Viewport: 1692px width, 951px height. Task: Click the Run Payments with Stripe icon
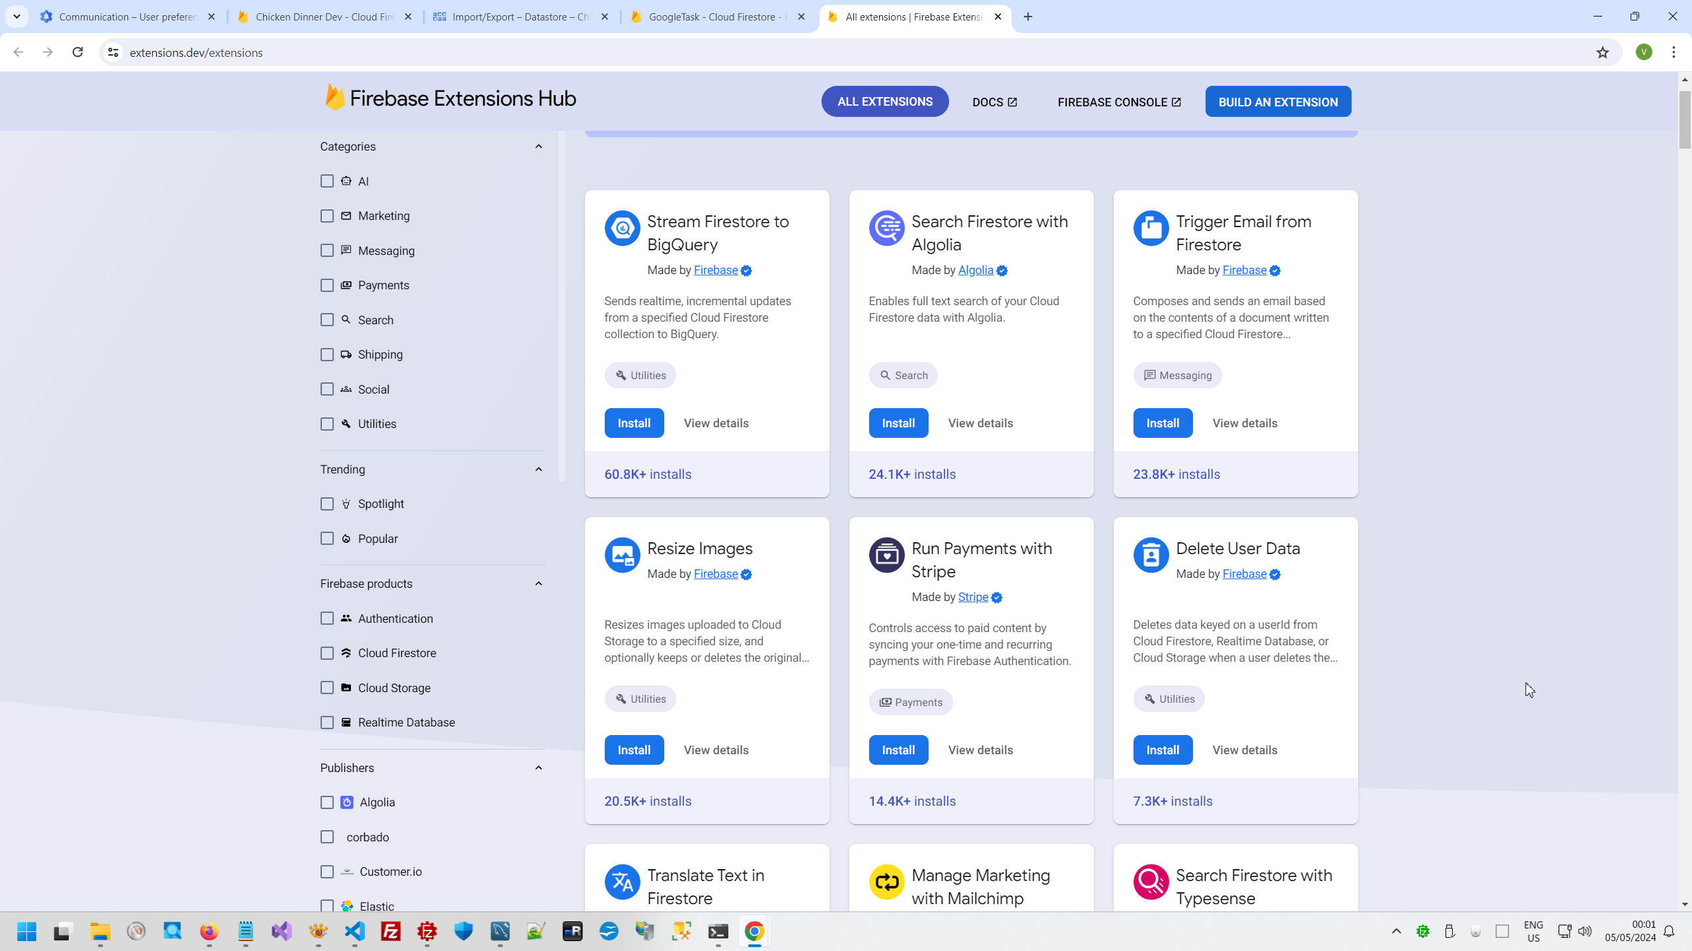coord(886,555)
